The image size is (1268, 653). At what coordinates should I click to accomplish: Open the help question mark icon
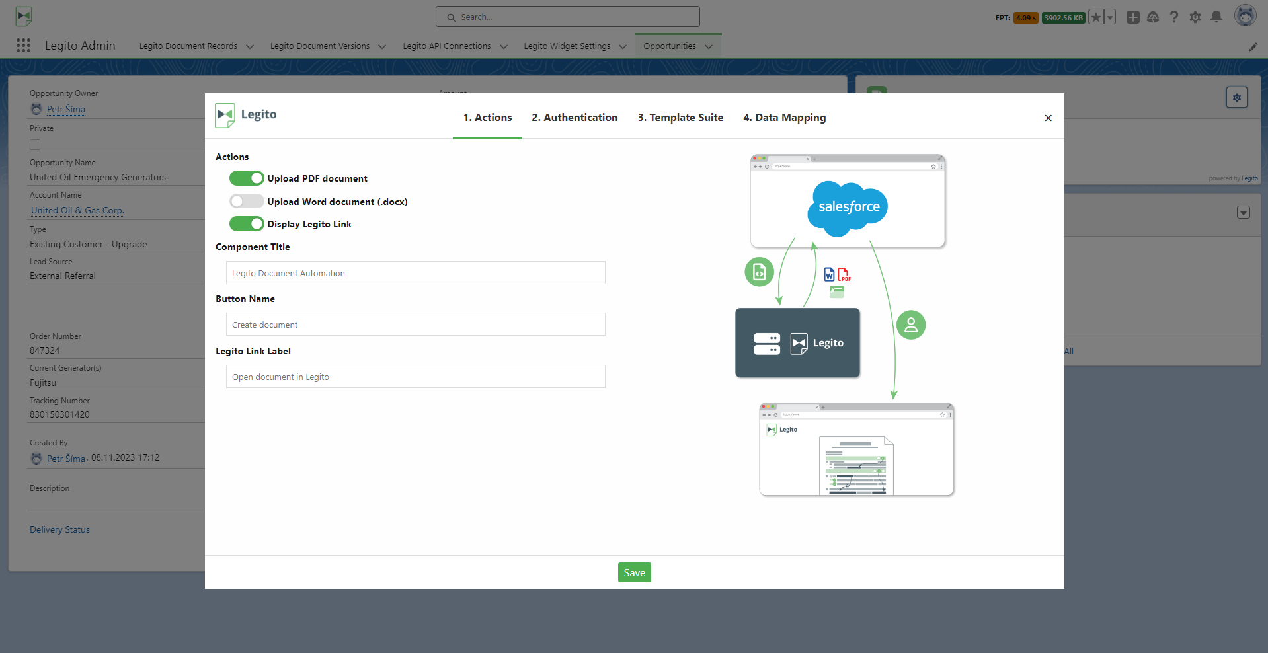(1174, 17)
